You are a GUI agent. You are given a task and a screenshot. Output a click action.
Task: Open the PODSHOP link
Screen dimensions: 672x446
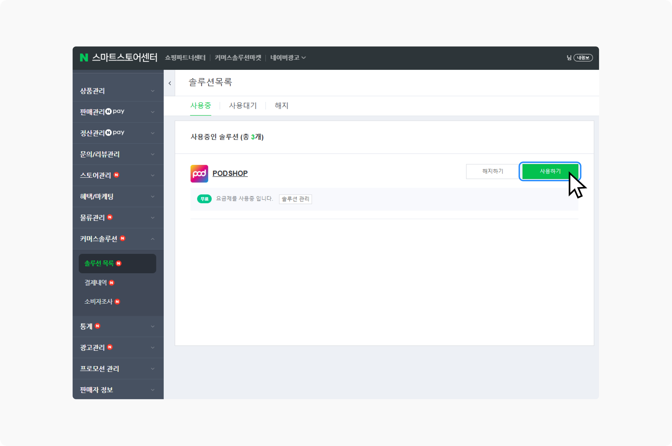click(x=230, y=173)
